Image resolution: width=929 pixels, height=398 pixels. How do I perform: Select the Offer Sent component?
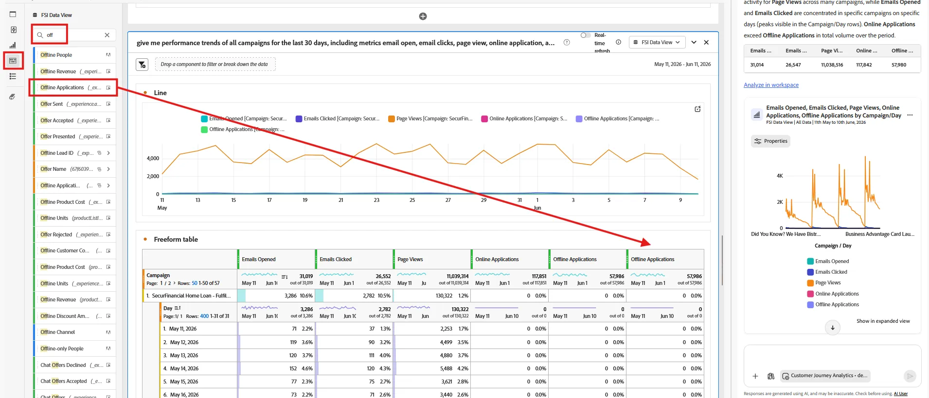pyautogui.click(x=75, y=104)
